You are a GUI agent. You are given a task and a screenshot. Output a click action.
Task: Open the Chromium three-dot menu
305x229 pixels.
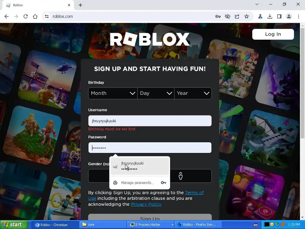(x=298, y=16)
